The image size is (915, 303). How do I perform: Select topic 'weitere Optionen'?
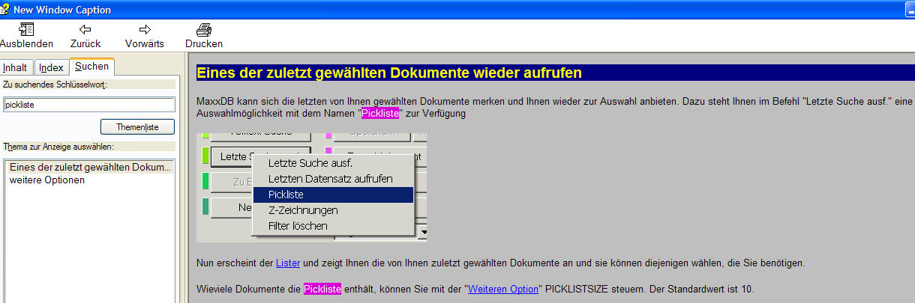[x=47, y=180]
